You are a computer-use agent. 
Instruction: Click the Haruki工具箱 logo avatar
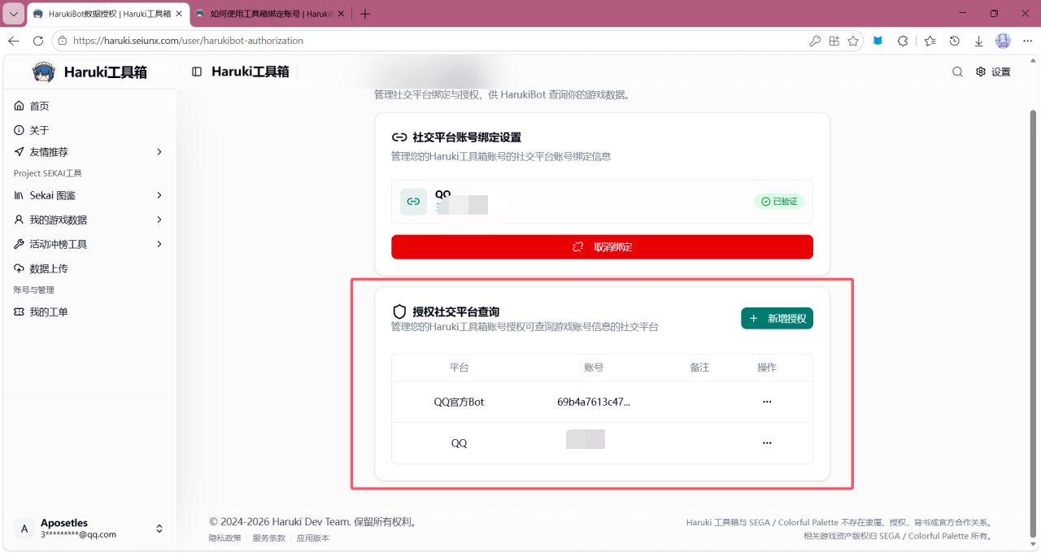tap(43, 72)
